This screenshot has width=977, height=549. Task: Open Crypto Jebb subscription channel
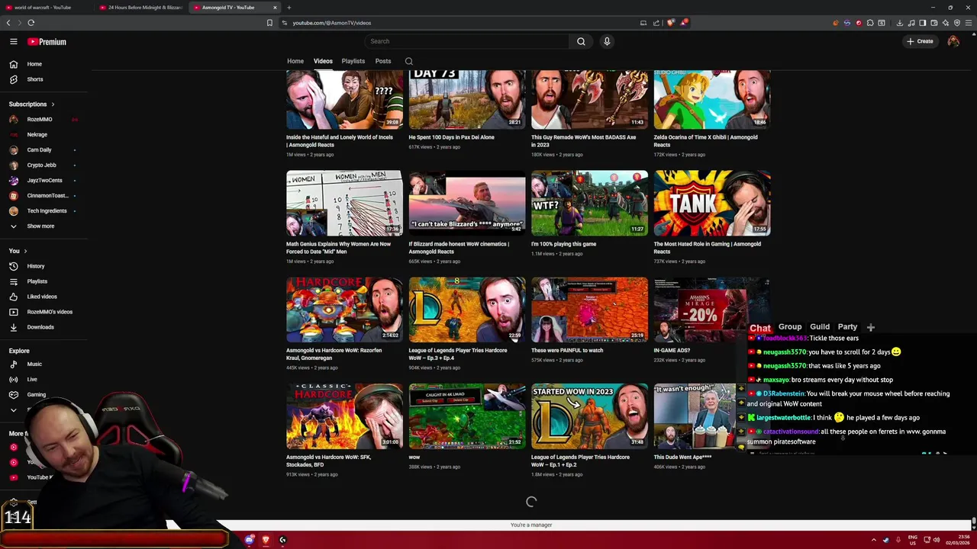[x=44, y=165]
